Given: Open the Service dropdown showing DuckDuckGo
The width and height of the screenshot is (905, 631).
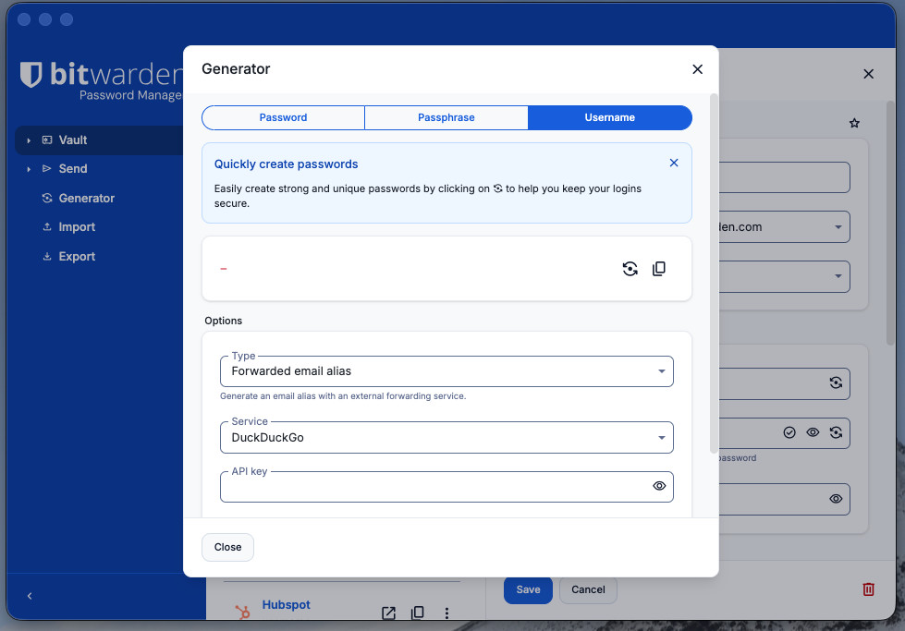Looking at the screenshot, I should pyautogui.click(x=446, y=437).
